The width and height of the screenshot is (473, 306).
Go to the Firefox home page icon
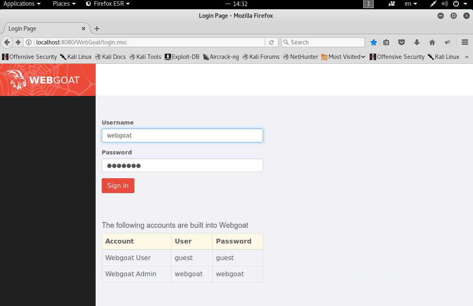(432, 42)
